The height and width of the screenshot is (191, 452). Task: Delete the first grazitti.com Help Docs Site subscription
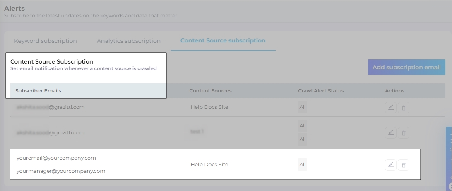tap(404, 108)
